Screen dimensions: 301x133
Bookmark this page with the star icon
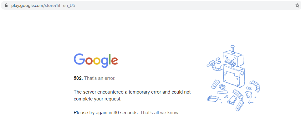(x=297, y=5)
